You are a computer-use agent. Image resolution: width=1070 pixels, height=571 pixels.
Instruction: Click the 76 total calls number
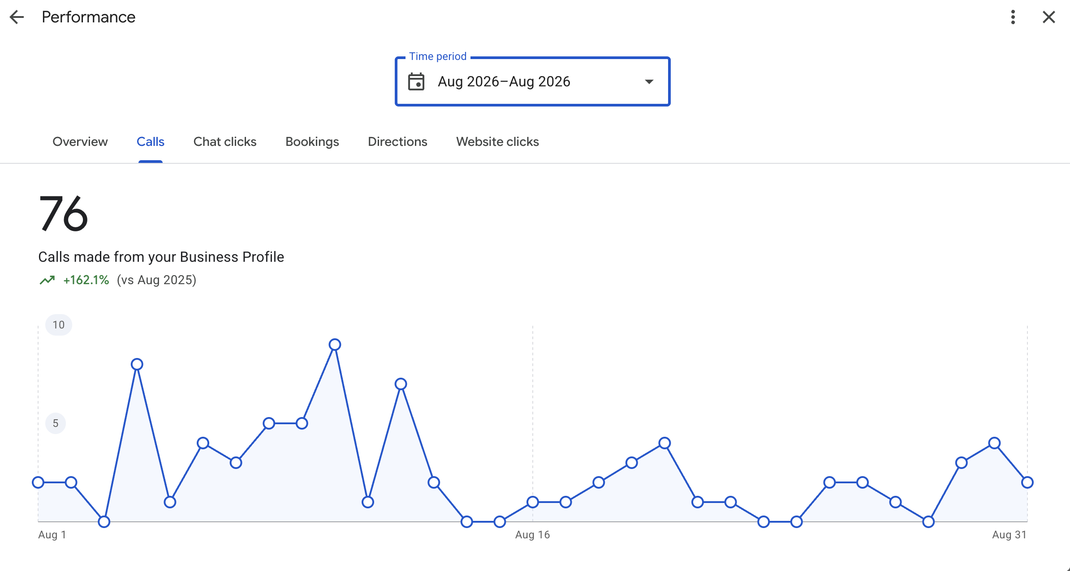tap(63, 213)
